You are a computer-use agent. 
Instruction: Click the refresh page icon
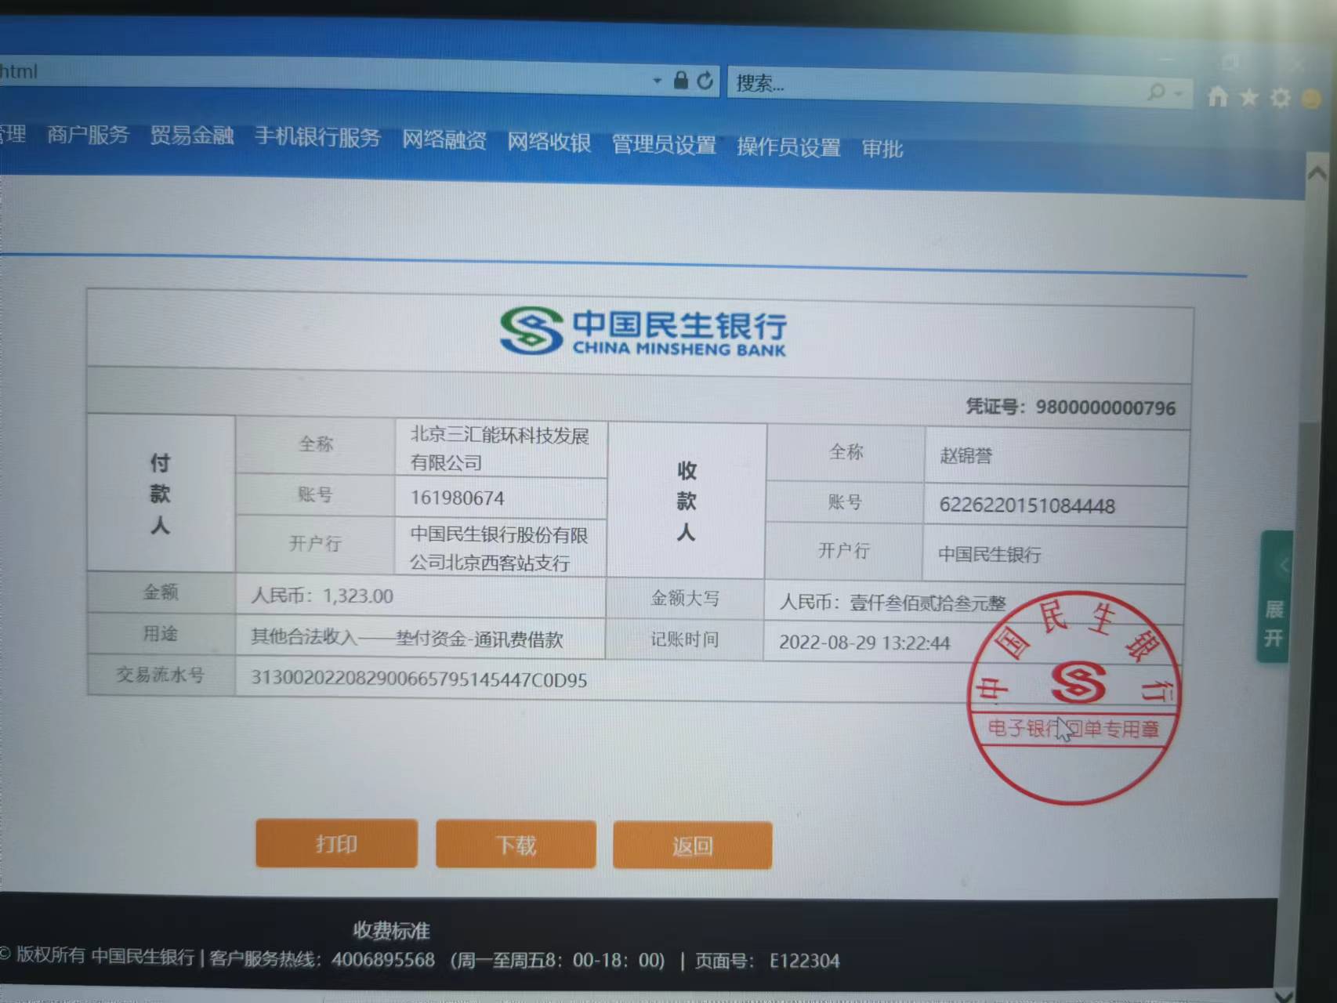705,81
